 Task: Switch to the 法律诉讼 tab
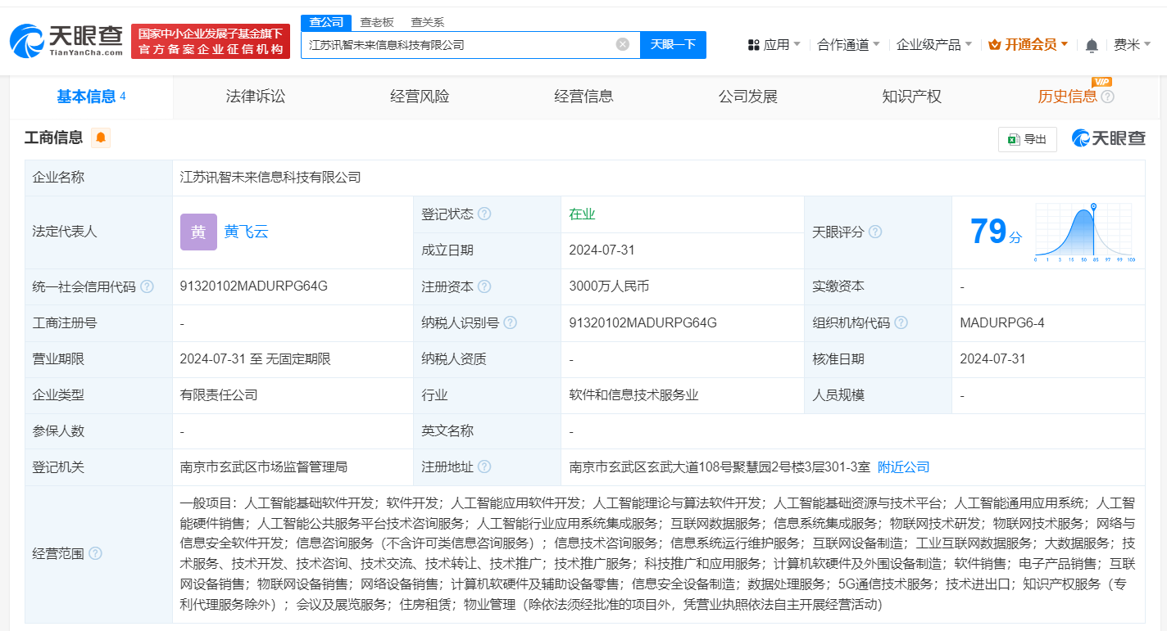tap(255, 96)
